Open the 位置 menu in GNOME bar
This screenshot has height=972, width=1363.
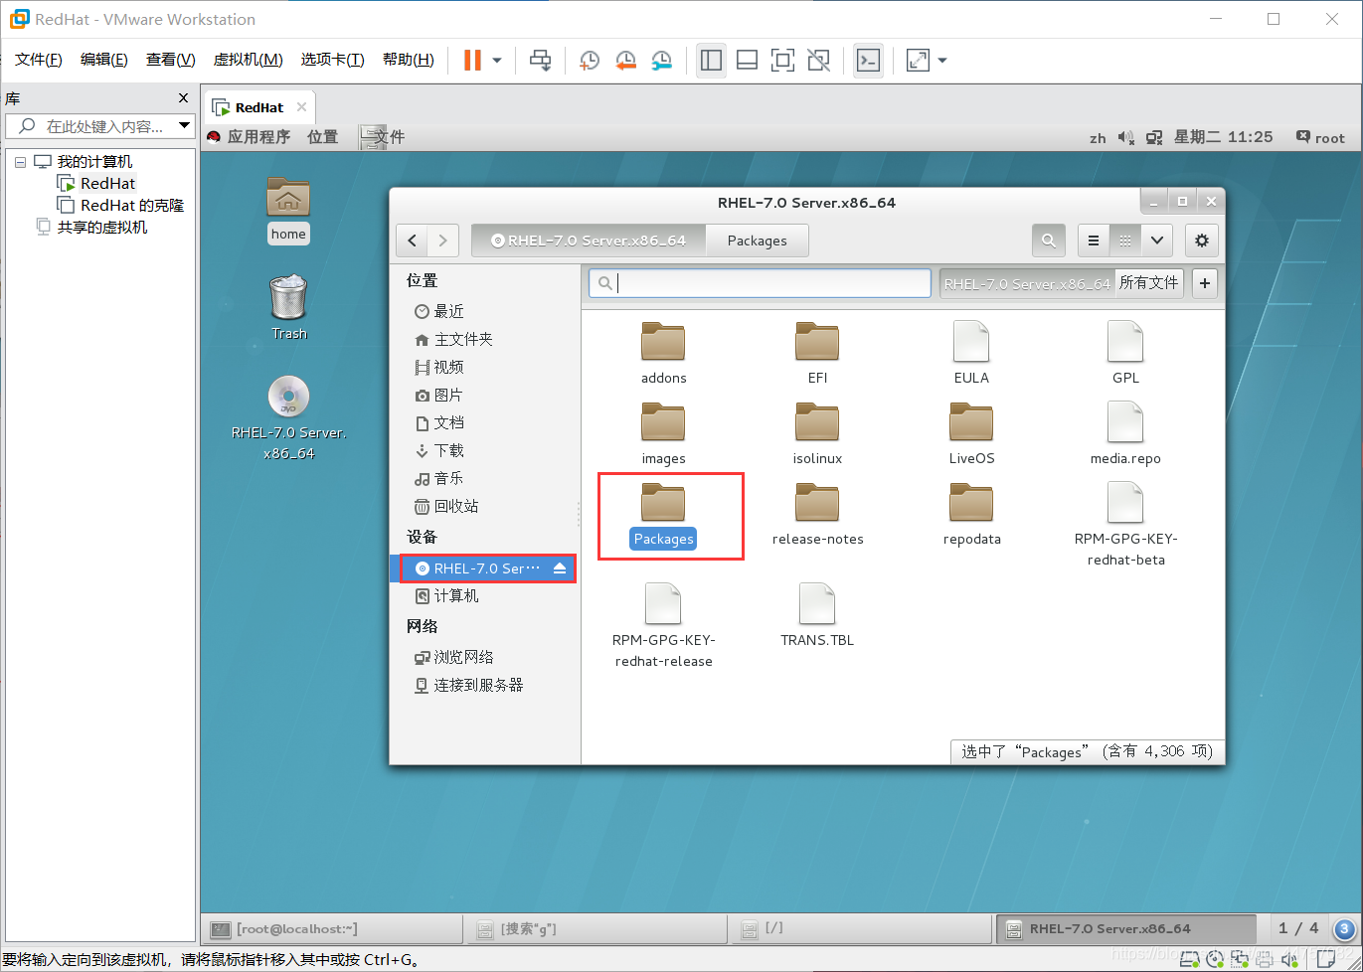point(322,137)
